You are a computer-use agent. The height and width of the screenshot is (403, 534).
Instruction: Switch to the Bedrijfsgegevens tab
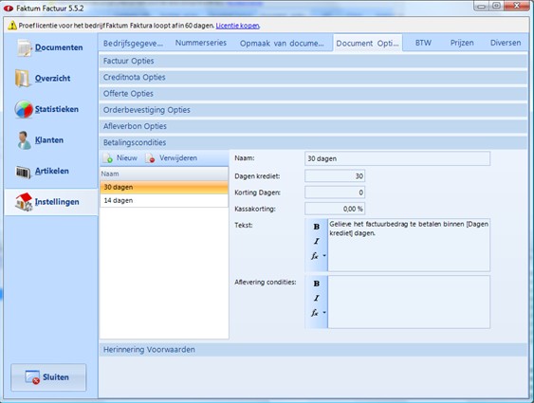[133, 44]
